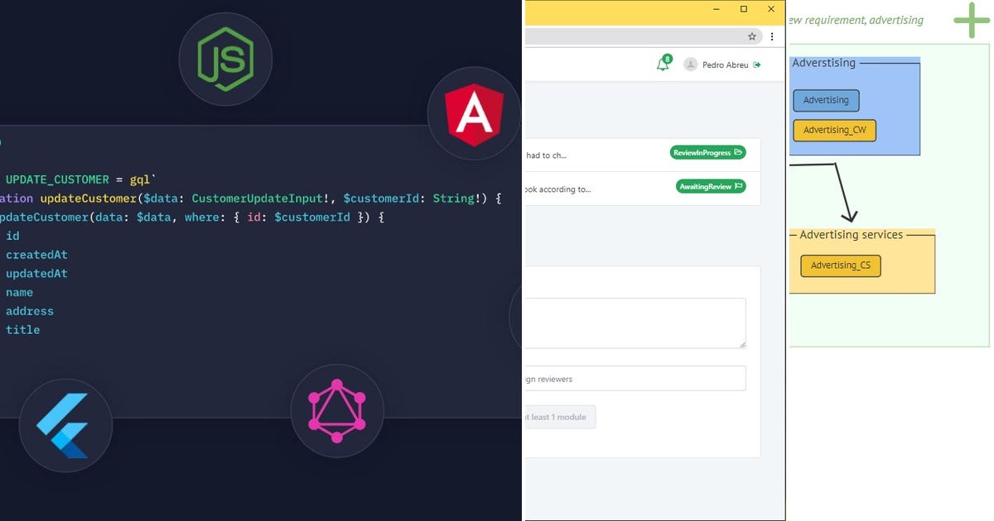Viewport: 994px width, 521px height.
Task: Click the 'updatedAt' field in code
Action: point(36,274)
